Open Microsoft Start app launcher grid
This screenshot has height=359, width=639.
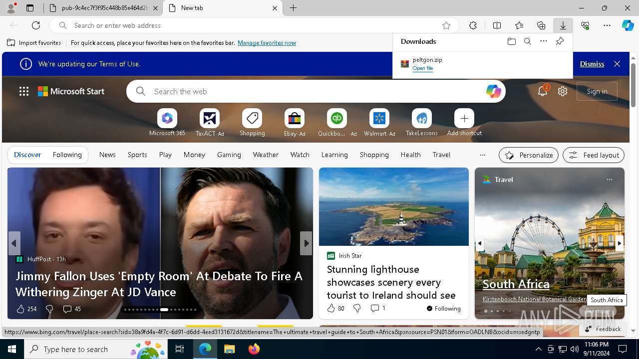coord(24,91)
